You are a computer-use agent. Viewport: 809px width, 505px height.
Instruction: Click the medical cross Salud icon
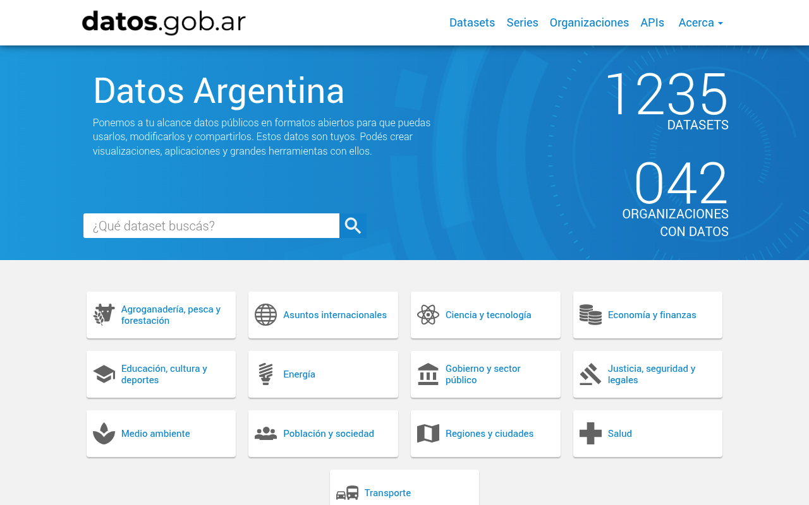(x=590, y=433)
